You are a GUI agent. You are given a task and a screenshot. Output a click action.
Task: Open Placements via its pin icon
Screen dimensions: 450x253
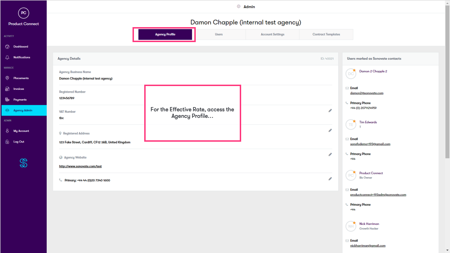7,78
